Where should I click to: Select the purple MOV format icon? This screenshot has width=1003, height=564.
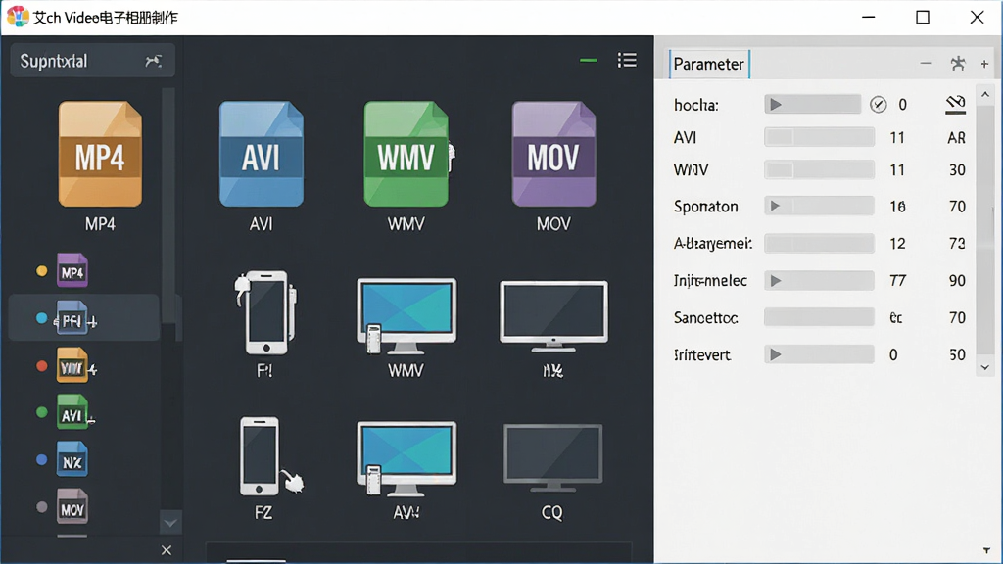pos(553,154)
